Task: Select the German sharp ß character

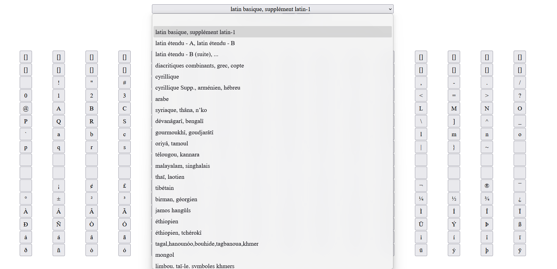Action: pos(520,225)
